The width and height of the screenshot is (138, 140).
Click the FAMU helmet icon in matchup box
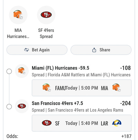(47, 88)
